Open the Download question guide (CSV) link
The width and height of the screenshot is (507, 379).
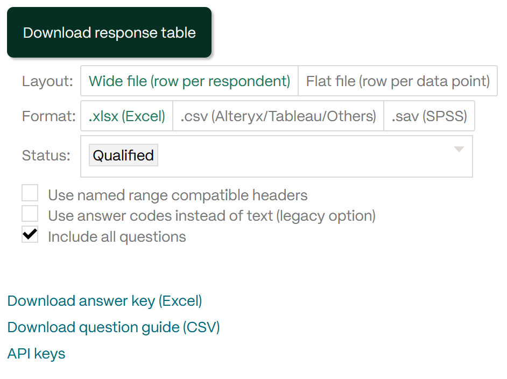click(x=114, y=327)
